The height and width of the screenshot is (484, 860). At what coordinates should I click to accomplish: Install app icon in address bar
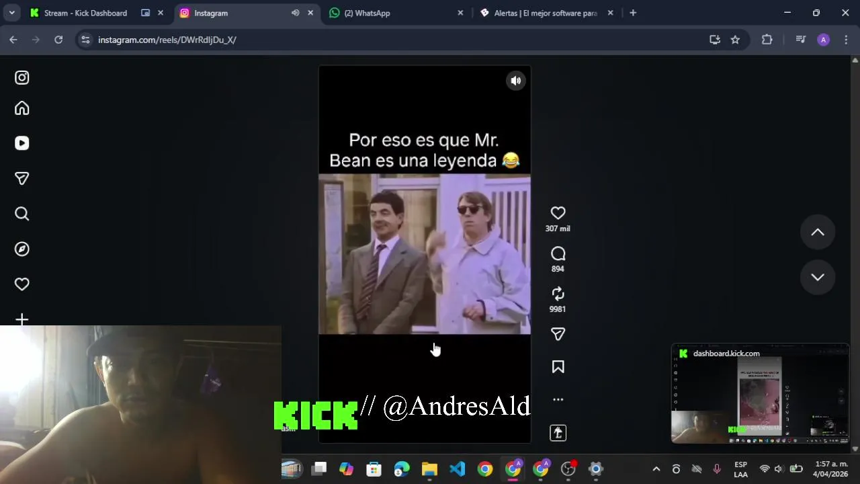(x=715, y=40)
